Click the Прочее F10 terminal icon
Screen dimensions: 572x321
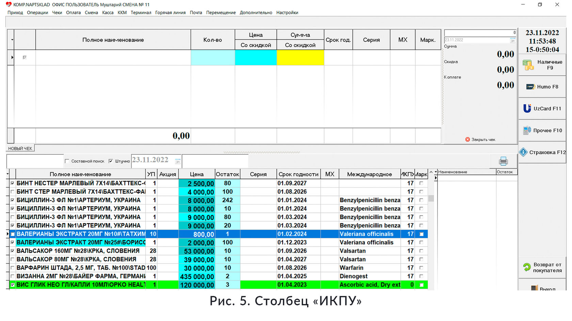coord(527,130)
